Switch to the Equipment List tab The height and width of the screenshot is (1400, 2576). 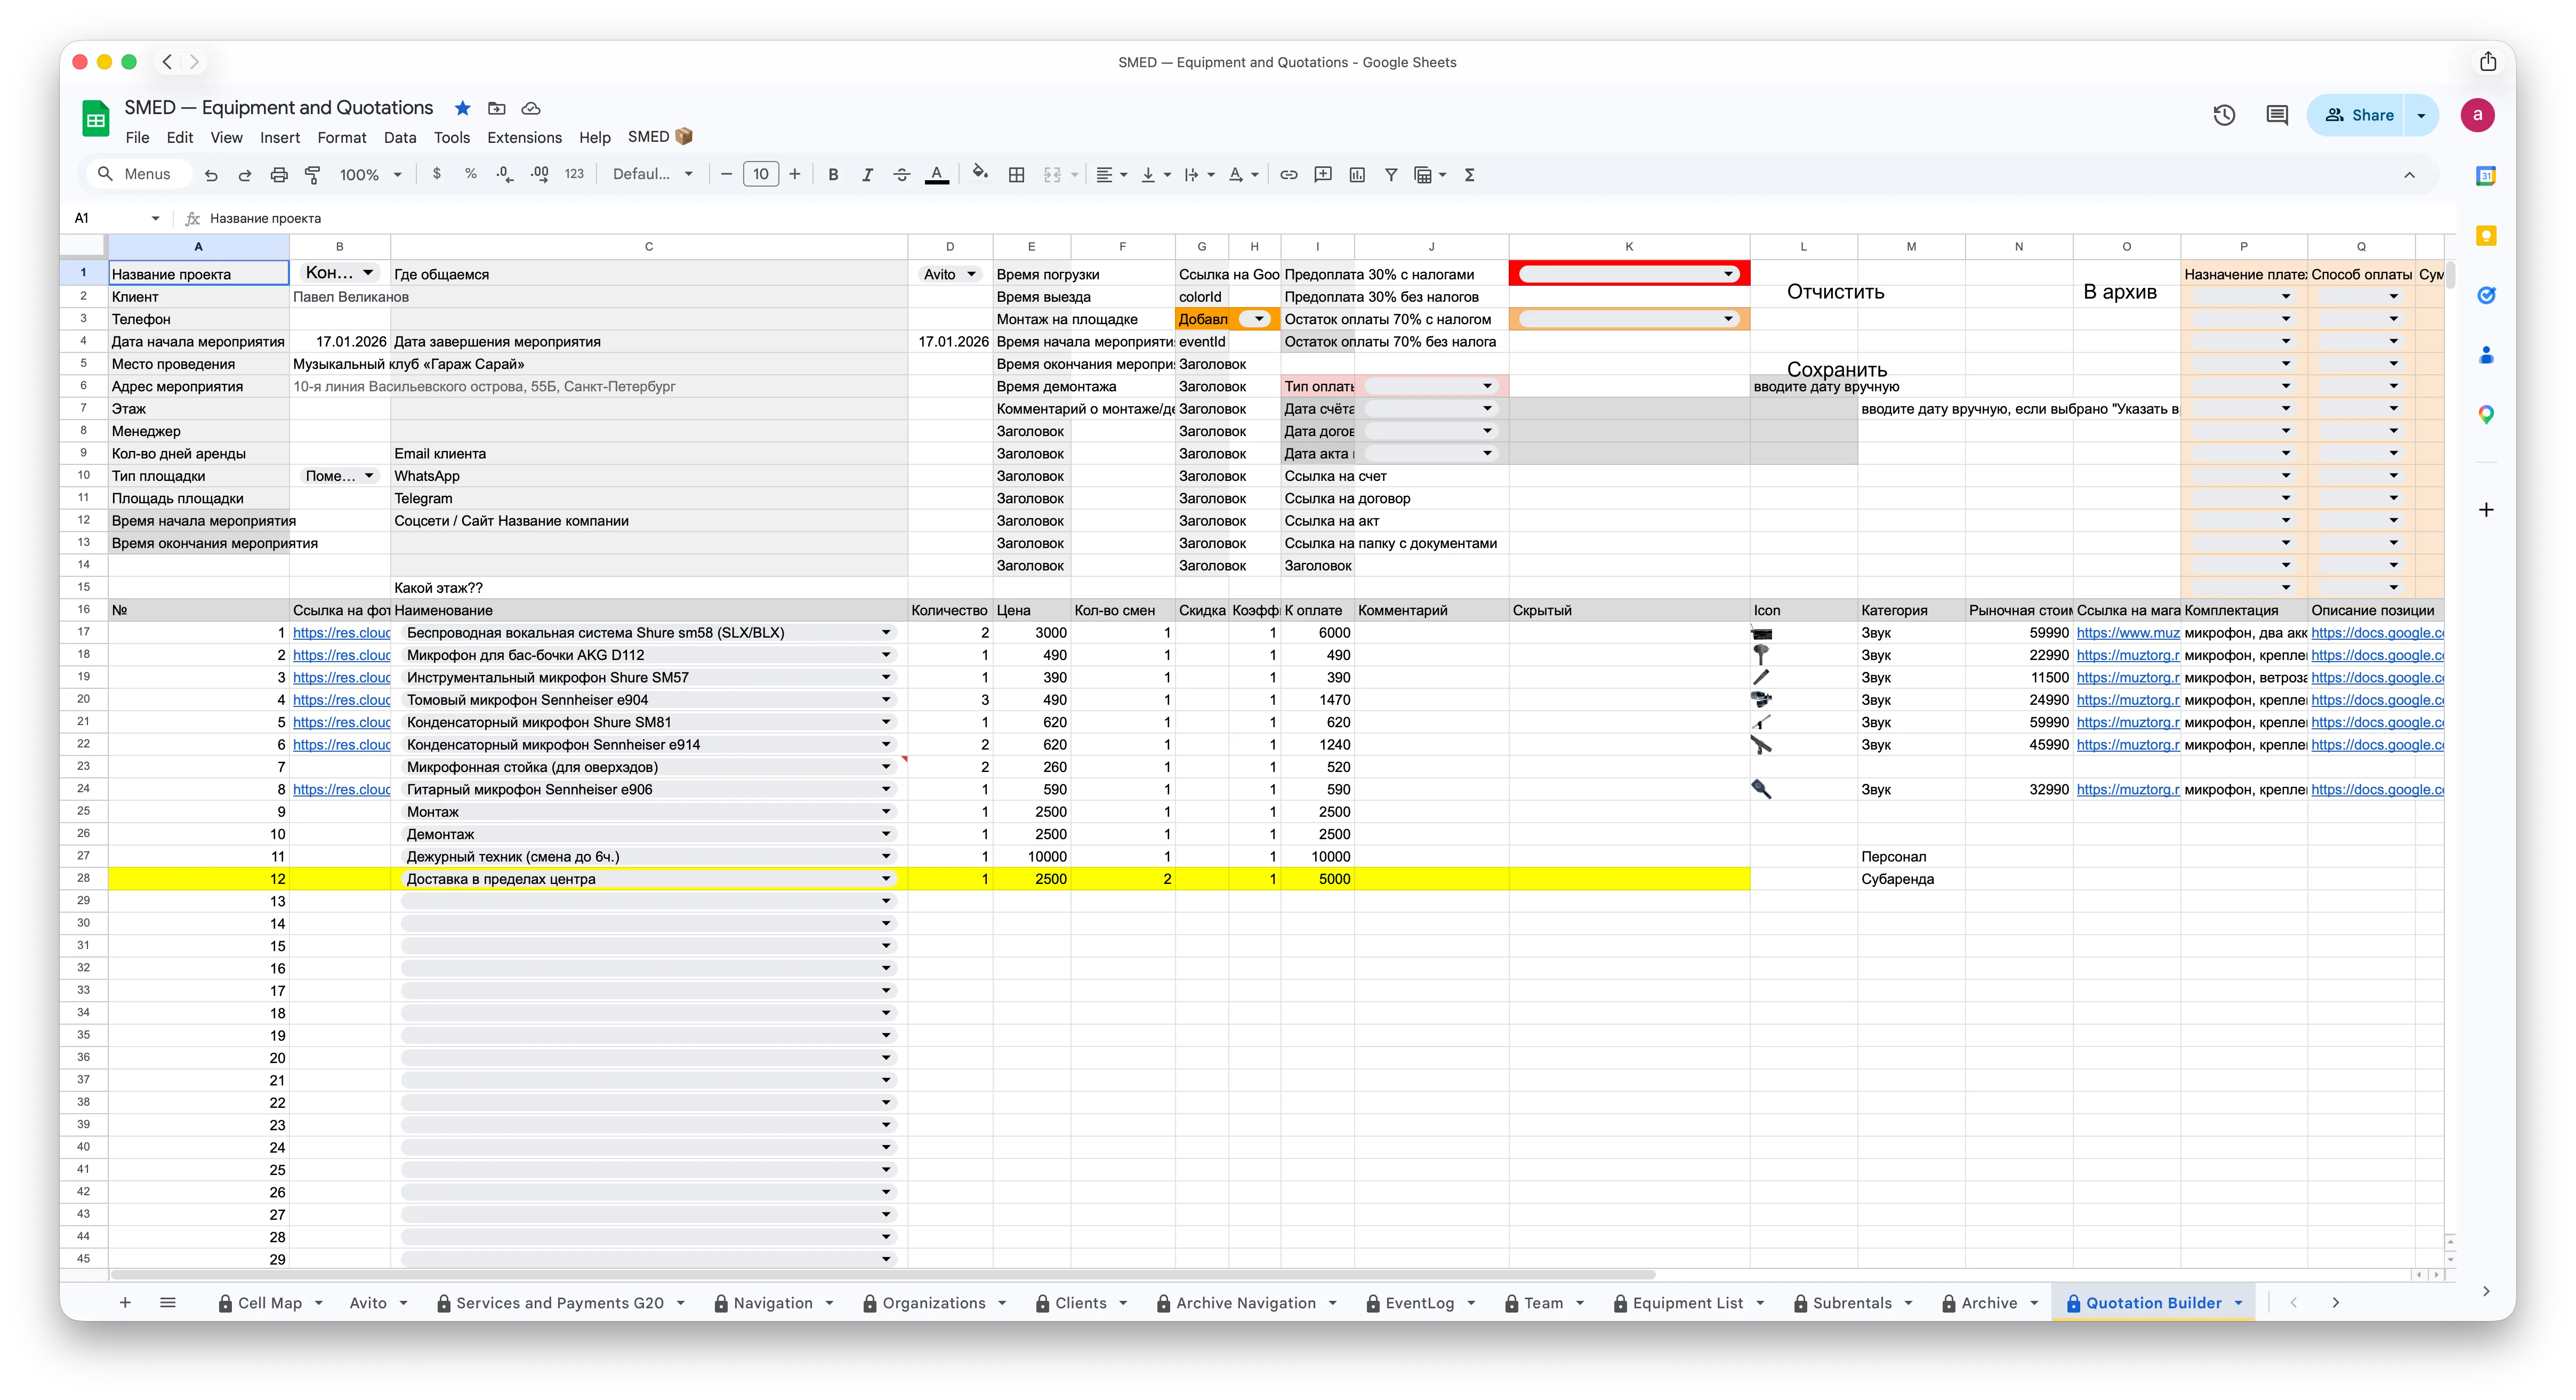coord(1687,1303)
